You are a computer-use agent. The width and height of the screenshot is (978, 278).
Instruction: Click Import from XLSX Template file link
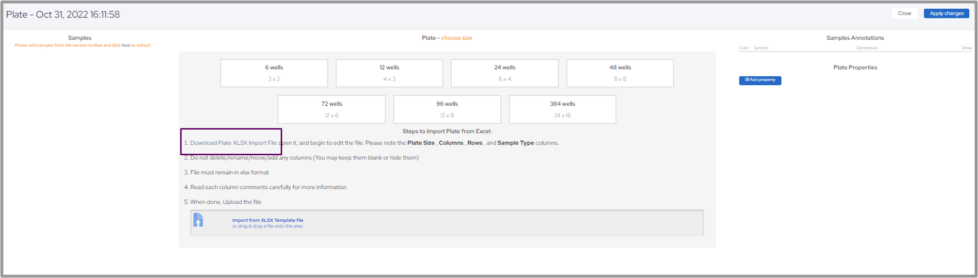point(268,220)
